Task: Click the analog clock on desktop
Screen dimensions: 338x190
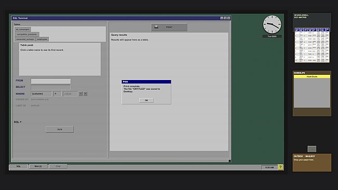Action: tap(272, 24)
